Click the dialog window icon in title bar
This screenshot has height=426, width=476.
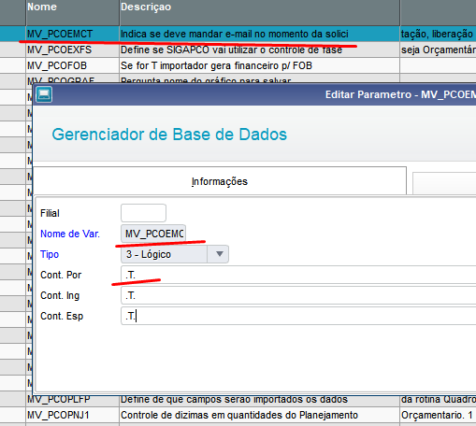(x=44, y=94)
